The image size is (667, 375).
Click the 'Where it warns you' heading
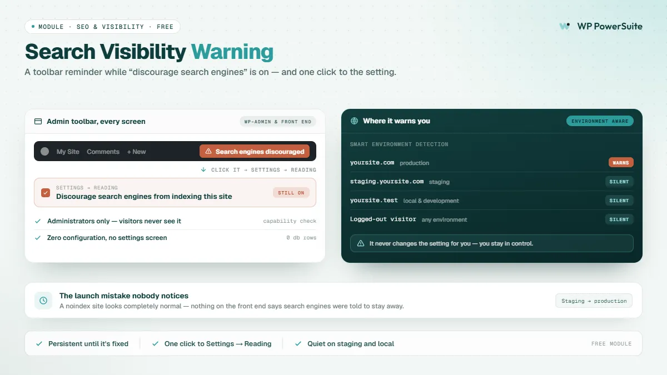(x=396, y=121)
